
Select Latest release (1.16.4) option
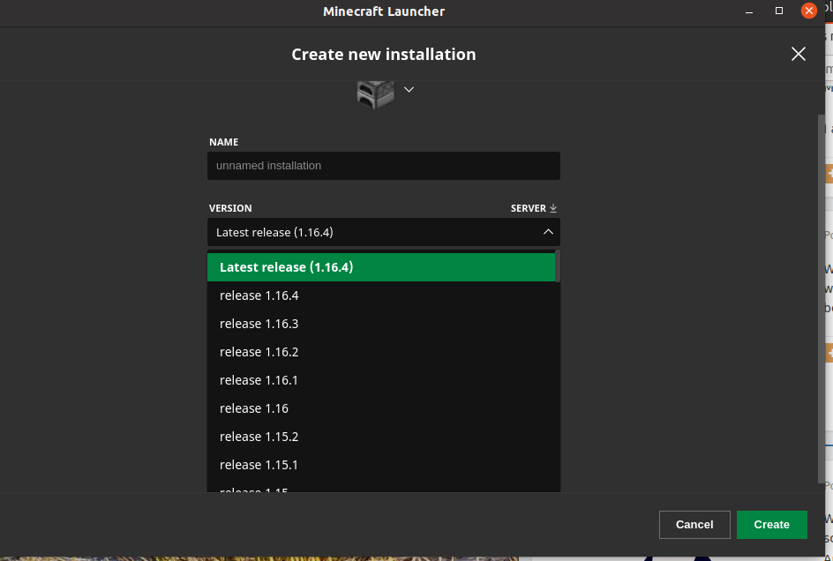coord(381,267)
